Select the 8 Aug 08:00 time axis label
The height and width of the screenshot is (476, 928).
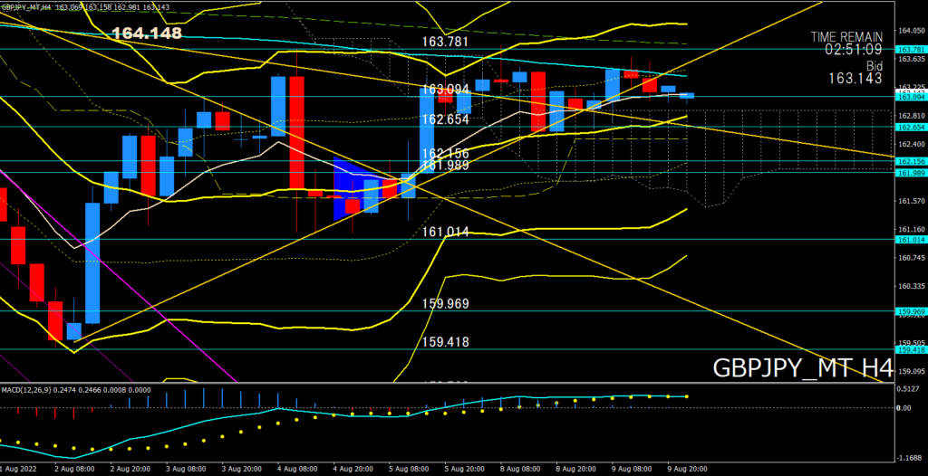pos(521,469)
